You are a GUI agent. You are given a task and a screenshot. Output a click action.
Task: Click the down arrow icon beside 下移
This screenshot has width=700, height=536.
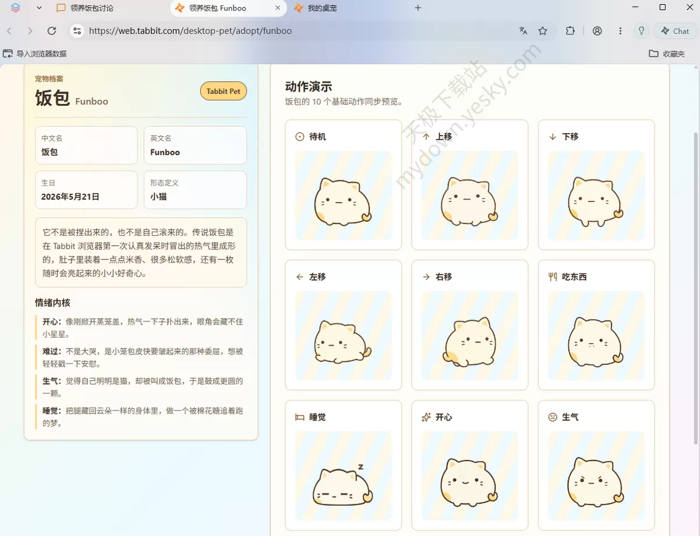click(552, 137)
